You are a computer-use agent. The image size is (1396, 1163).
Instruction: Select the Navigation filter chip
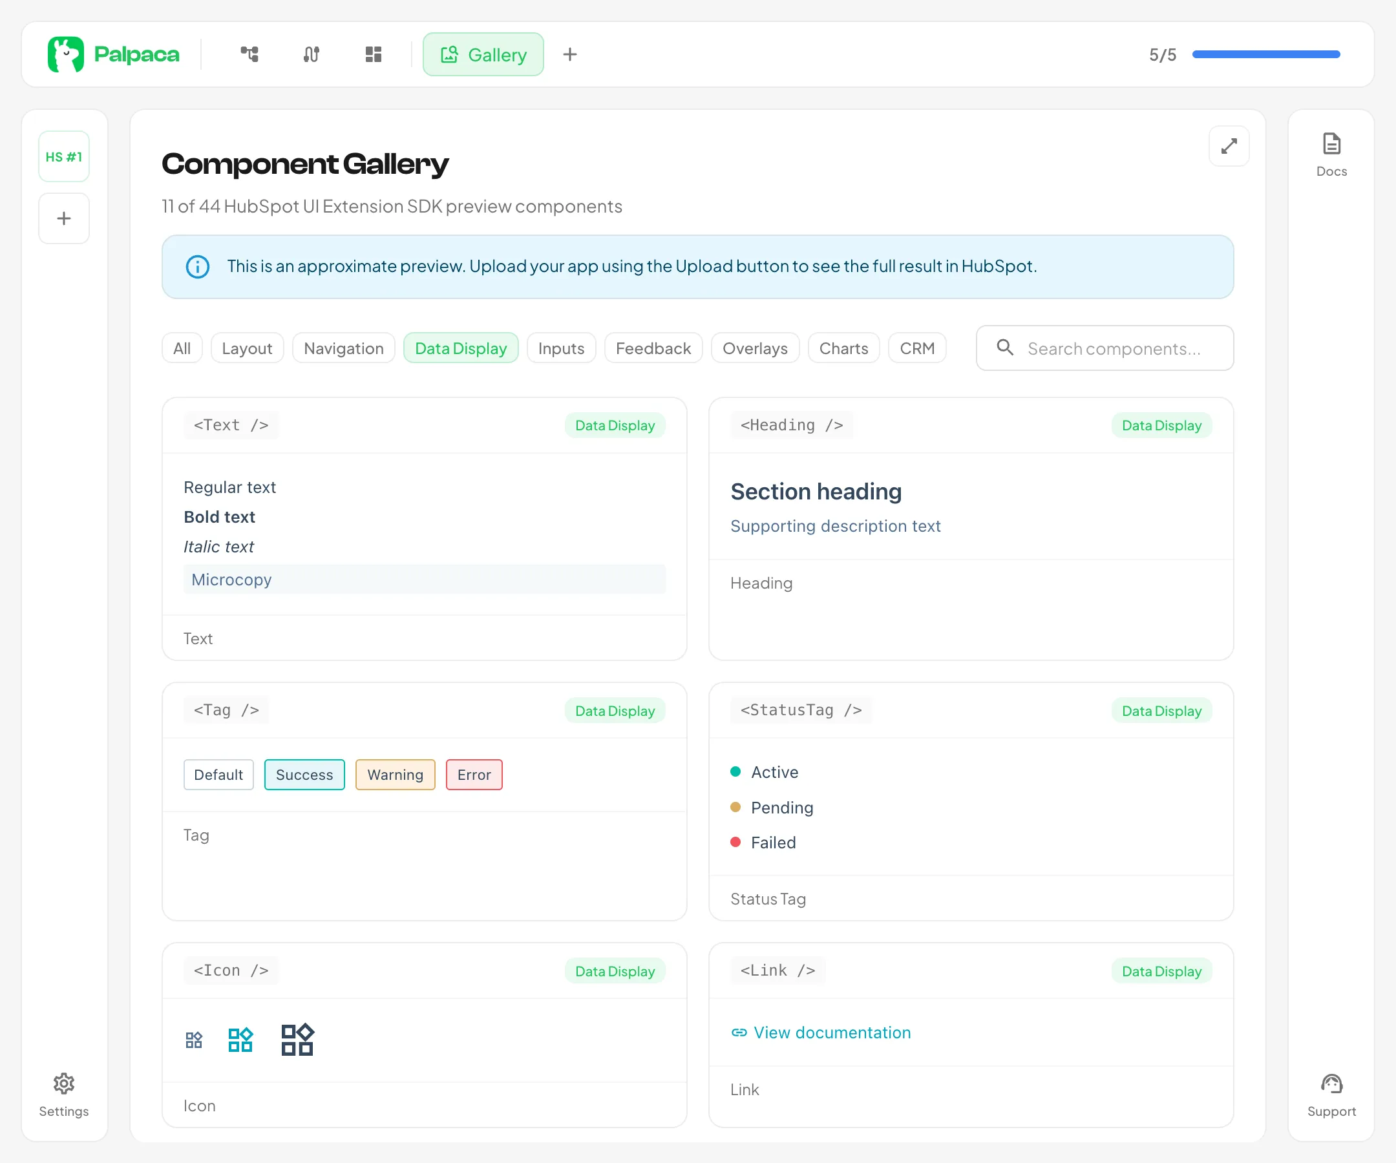coord(343,348)
